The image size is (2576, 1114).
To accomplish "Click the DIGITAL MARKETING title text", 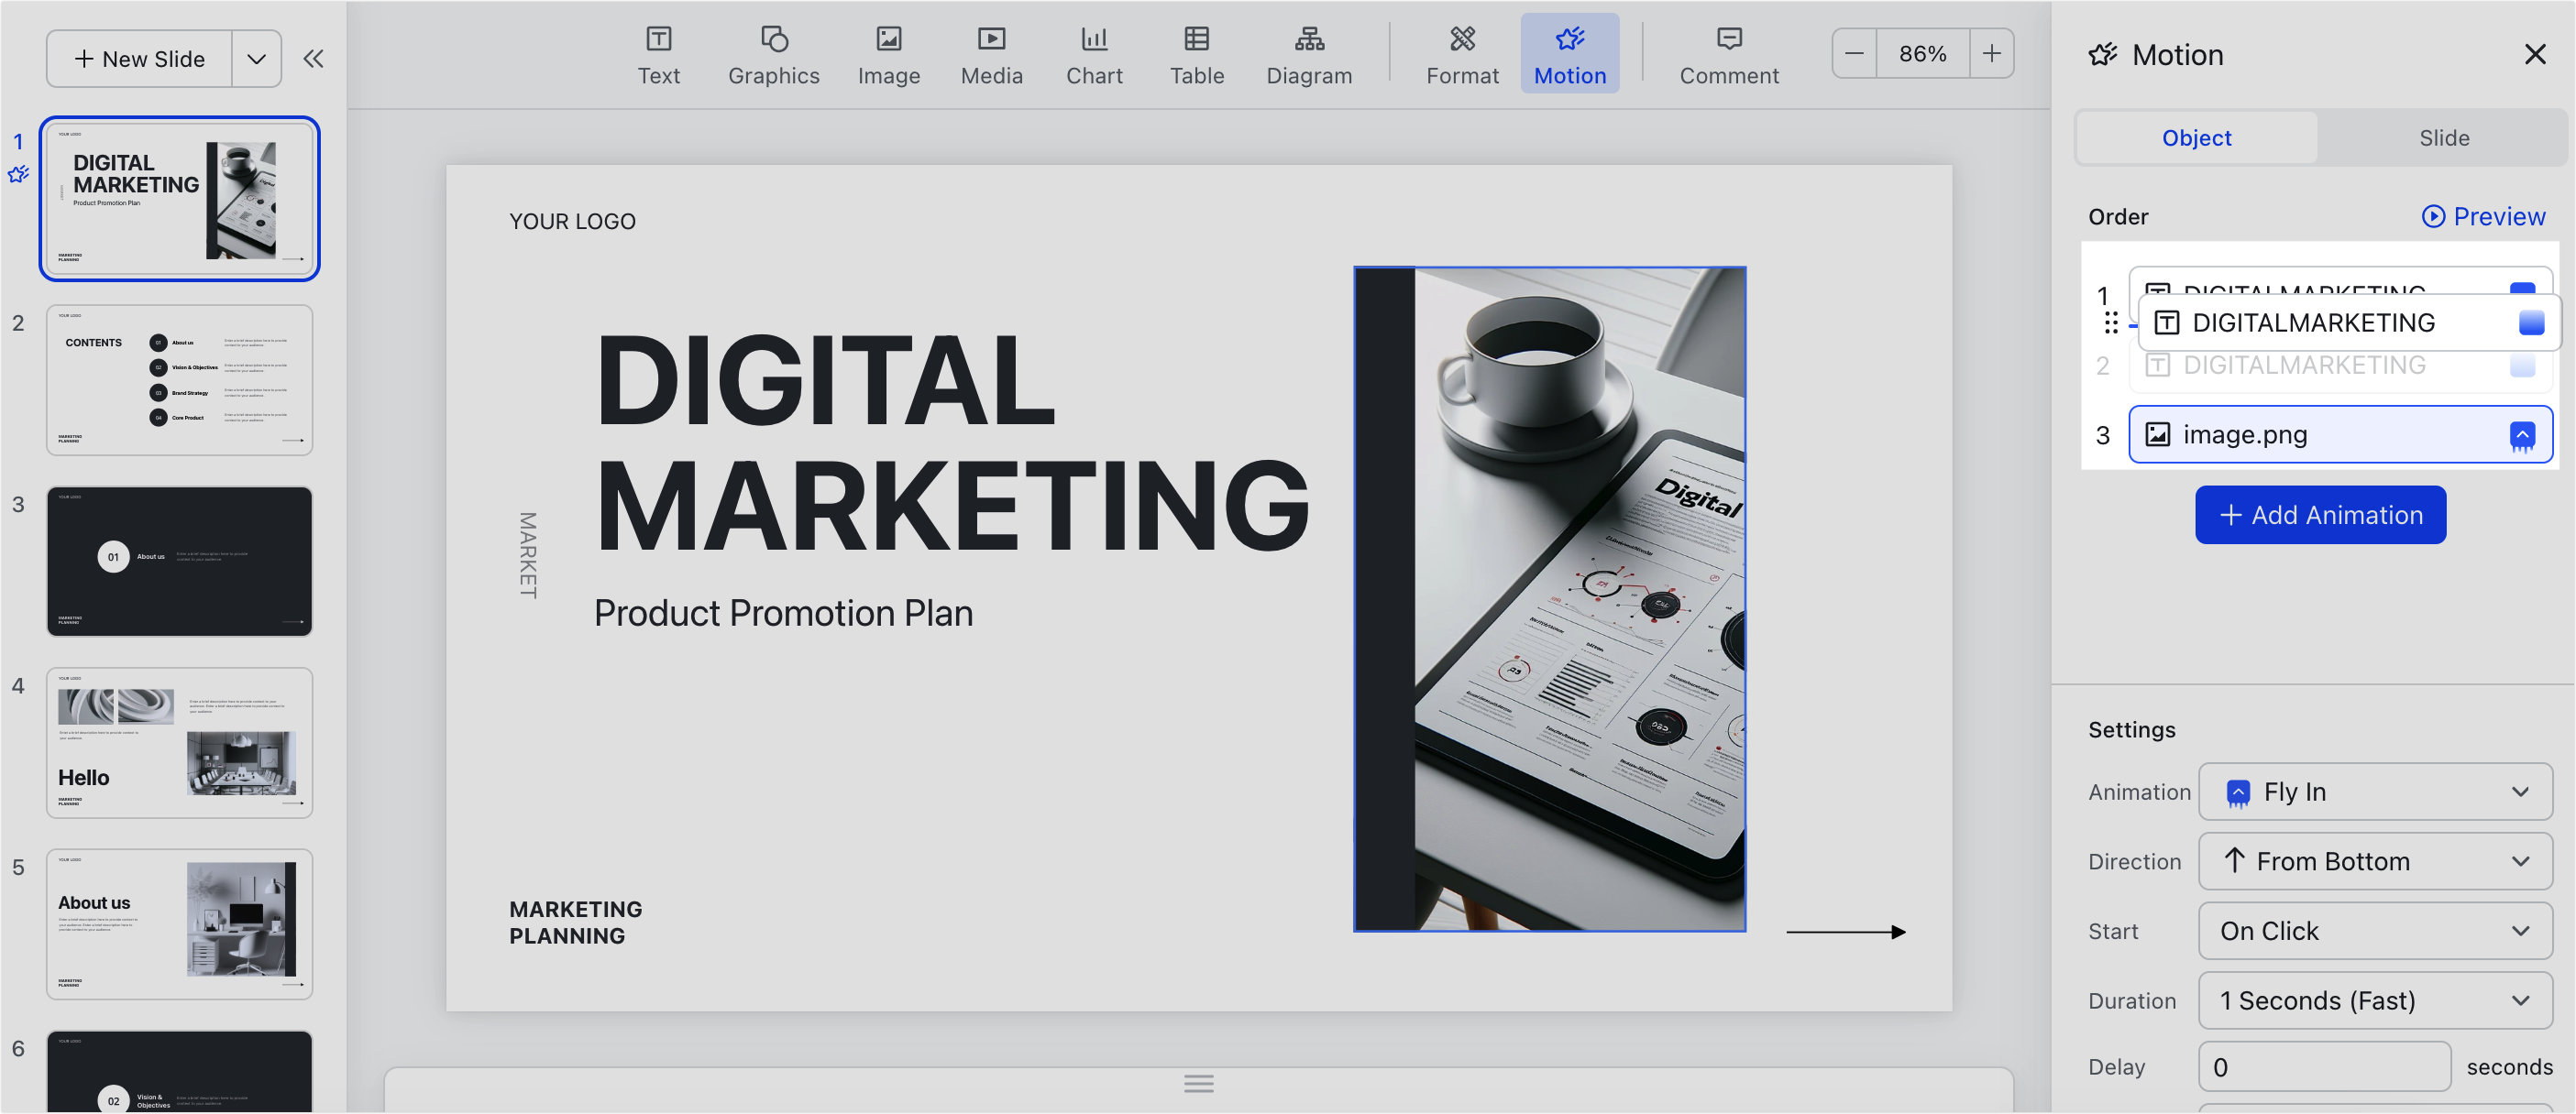I will click(x=952, y=441).
